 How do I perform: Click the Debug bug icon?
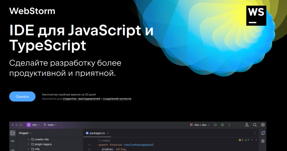pos(222,125)
